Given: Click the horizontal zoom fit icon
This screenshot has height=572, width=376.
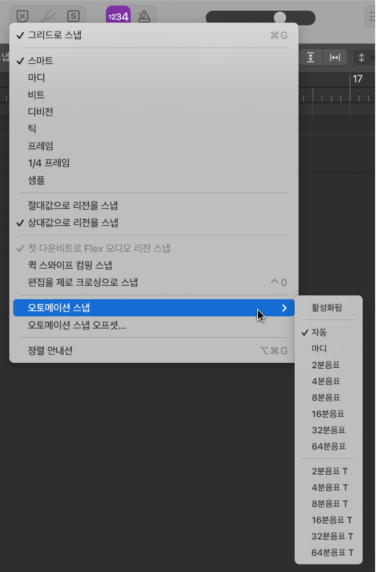Looking at the screenshot, I should coord(336,57).
